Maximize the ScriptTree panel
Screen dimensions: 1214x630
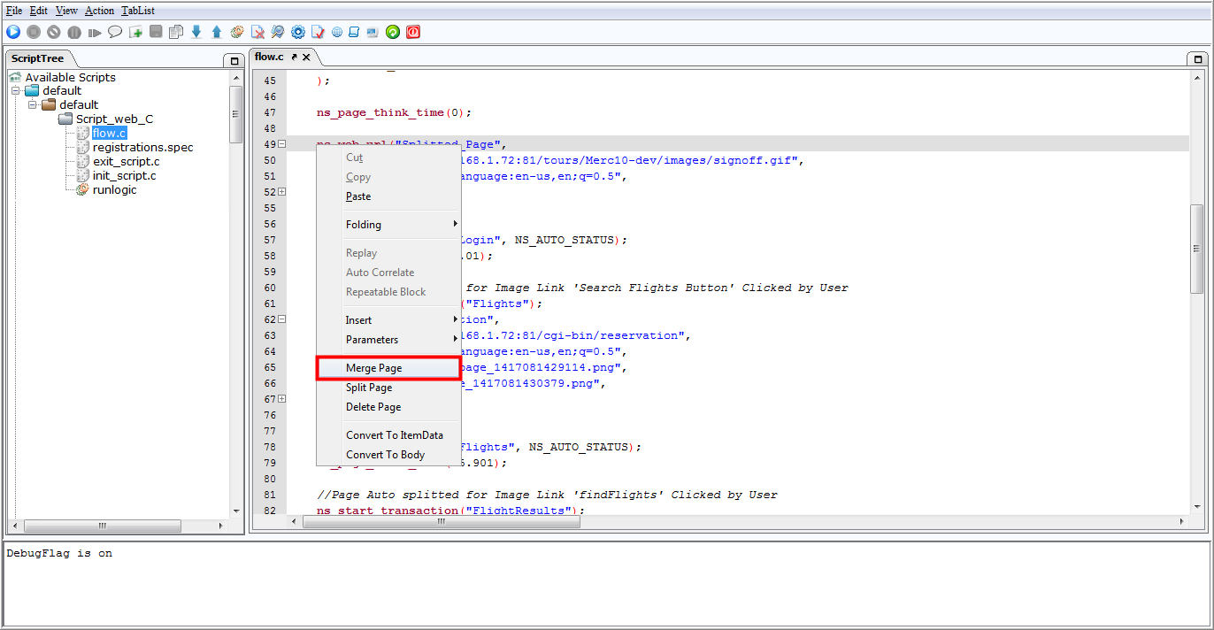[234, 61]
